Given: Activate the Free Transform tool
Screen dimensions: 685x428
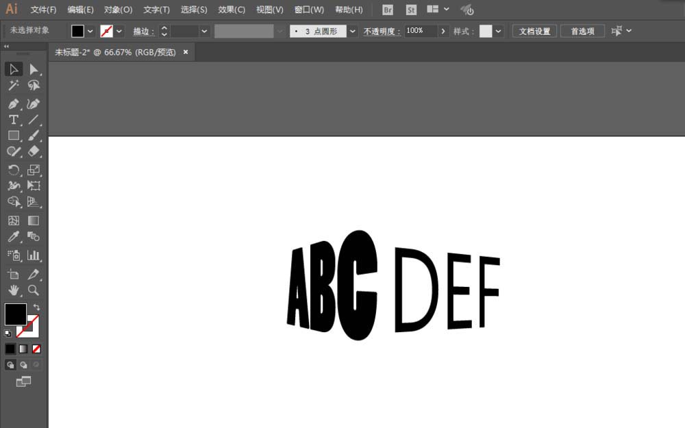Looking at the screenshot, I should pos(34,186).
